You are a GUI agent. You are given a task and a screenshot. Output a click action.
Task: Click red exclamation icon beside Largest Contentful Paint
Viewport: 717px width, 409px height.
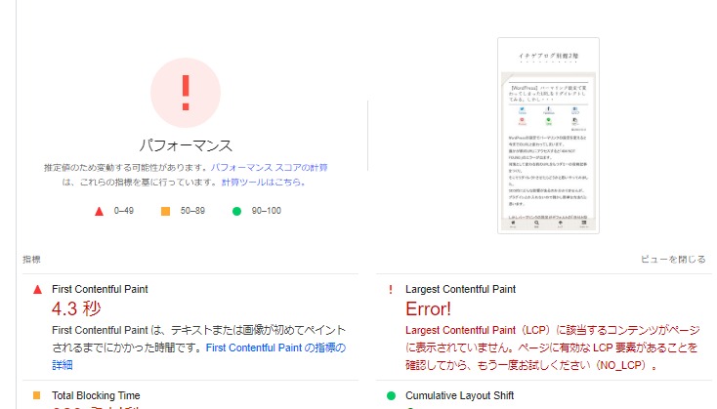tap(391, 290)
